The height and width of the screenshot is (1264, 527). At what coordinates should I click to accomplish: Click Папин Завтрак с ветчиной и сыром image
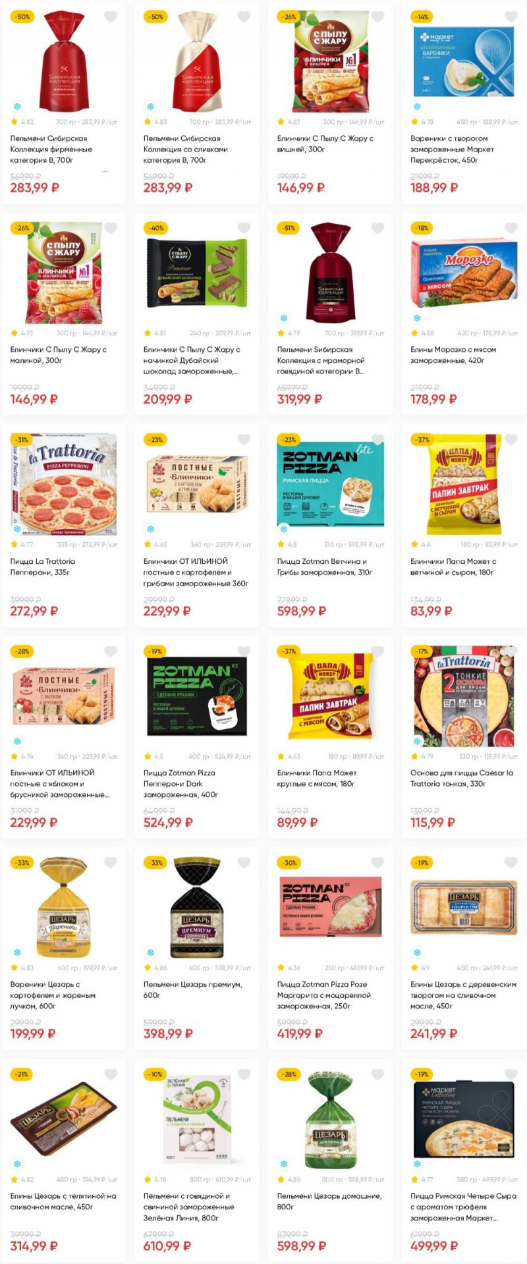(x=464, y=484)
